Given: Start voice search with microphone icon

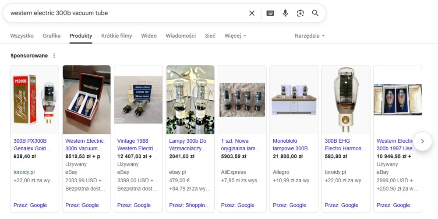Looking at the screenshot, I should [x=285, y=13].
